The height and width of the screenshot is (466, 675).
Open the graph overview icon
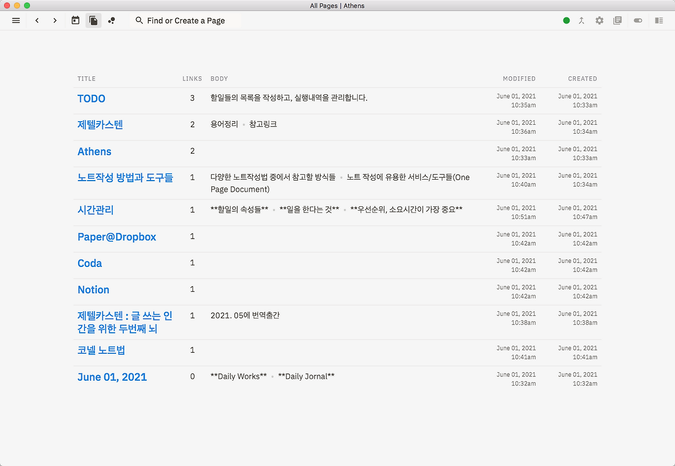point(111,21)
